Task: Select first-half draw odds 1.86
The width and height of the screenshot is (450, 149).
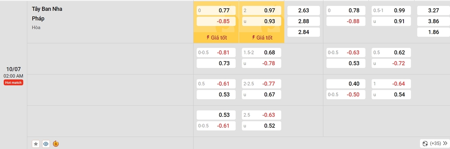Action: coord(433,32)
